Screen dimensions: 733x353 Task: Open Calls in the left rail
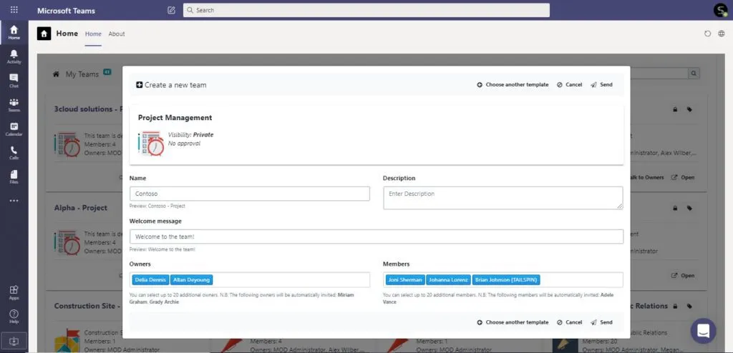(14, 153)
